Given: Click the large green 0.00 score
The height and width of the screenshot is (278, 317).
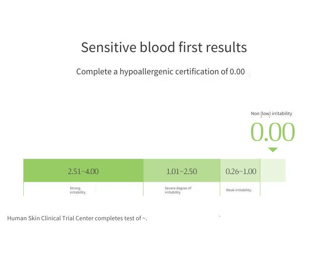Looking at the screenshot, I should [x=272, y=132].
